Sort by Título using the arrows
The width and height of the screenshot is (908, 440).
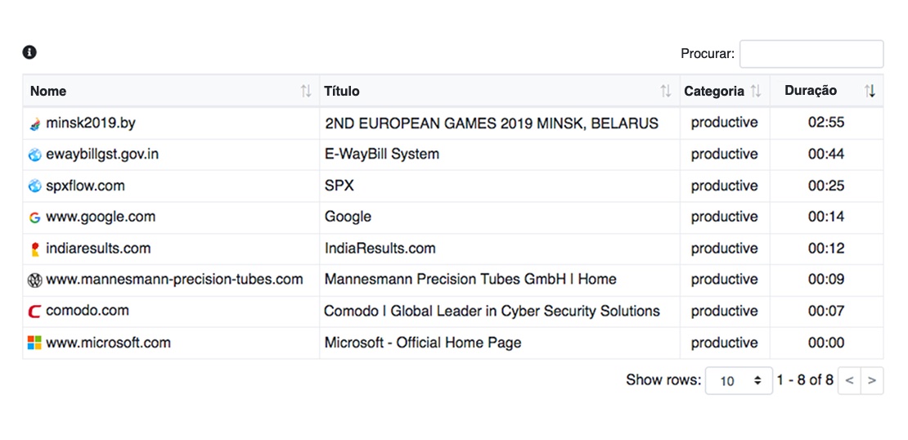[x=666, y=91]
